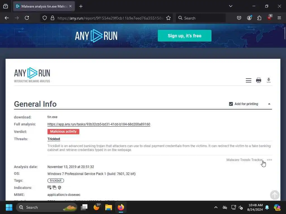
Task: Open a new browser tab
Action: [81, 6]
